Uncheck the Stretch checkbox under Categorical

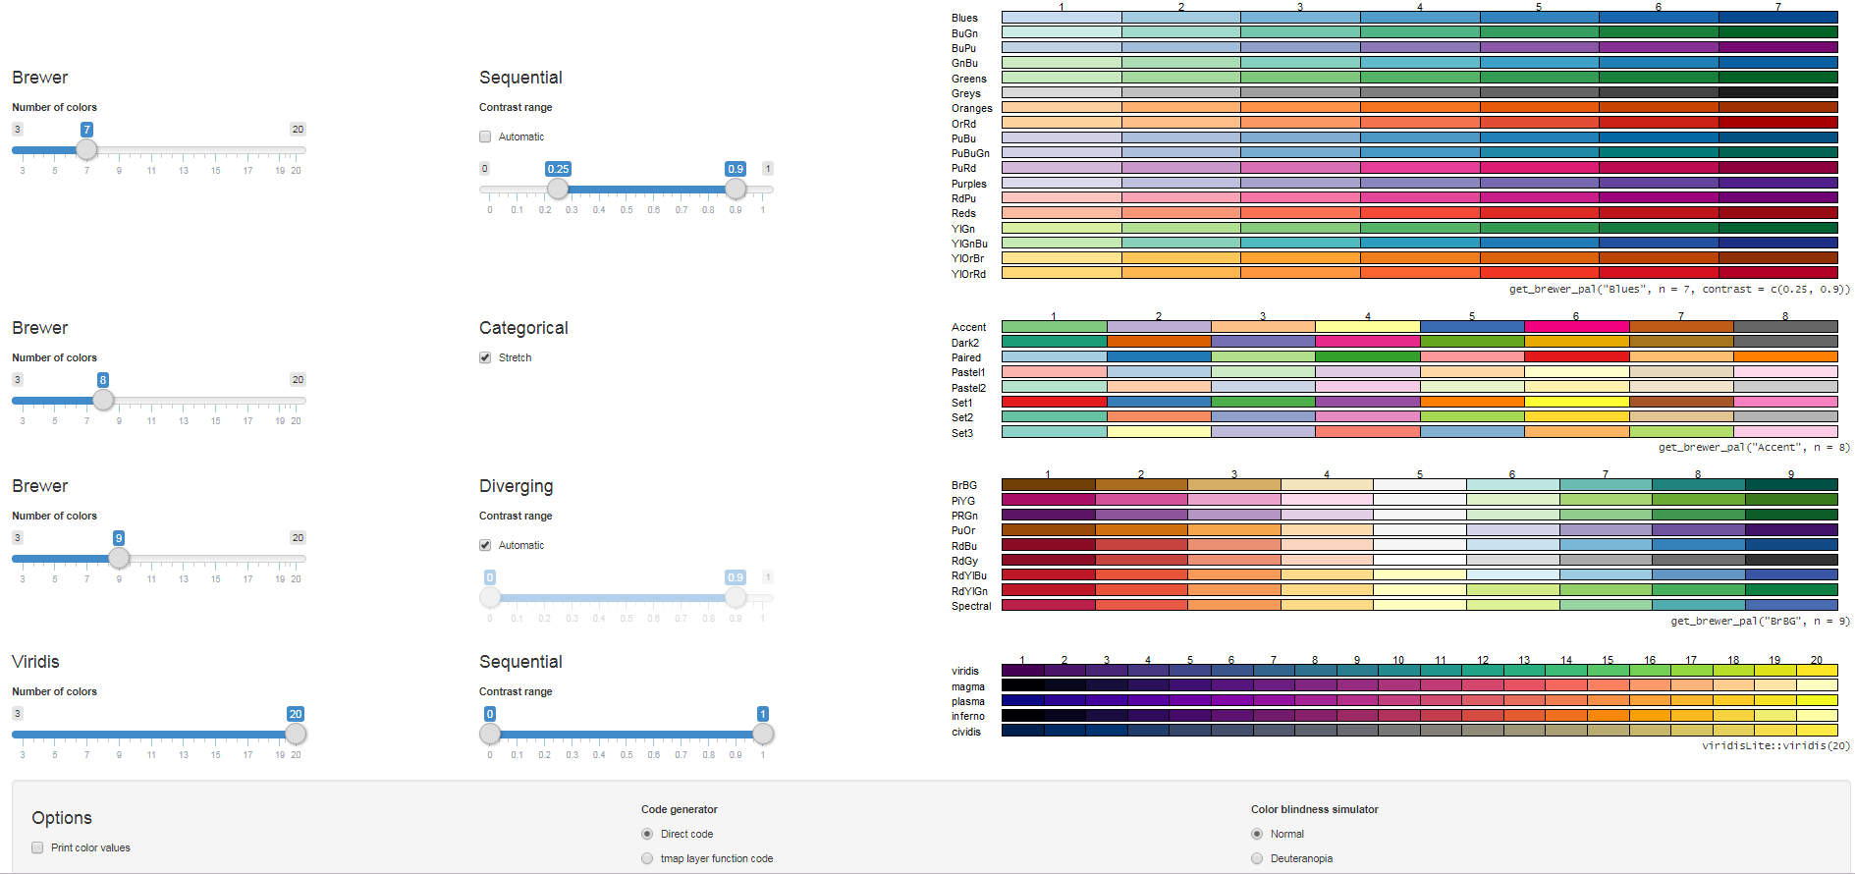485,358
